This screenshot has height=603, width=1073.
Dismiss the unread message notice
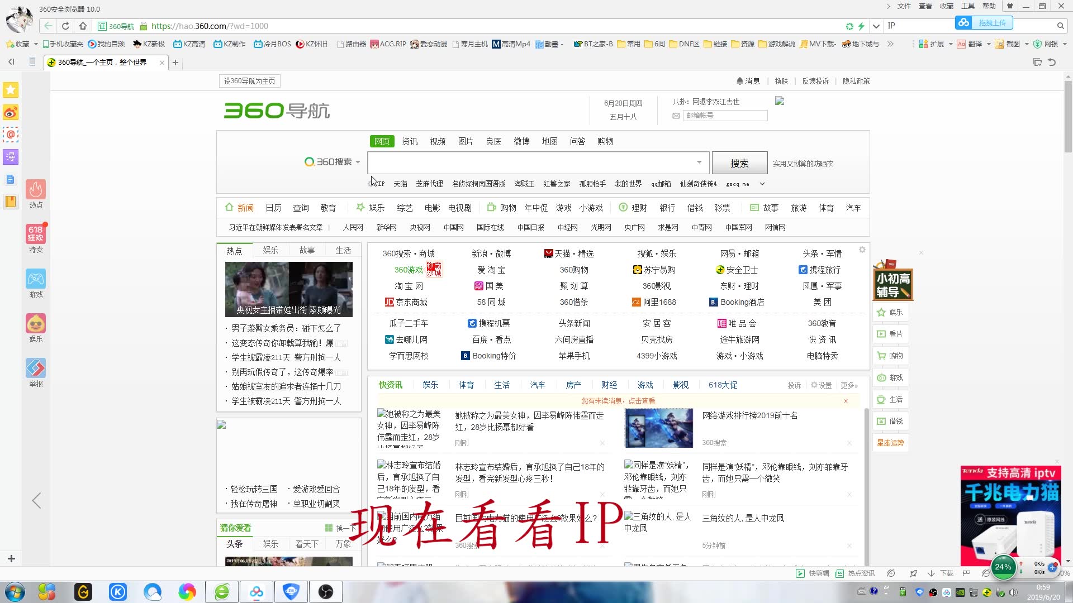(846, 401)
